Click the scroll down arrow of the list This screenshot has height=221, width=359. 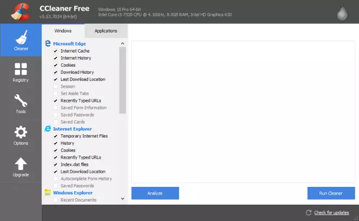[123, 199]
